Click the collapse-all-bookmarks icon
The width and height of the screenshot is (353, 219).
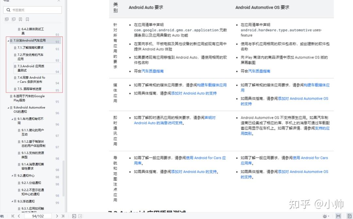(13, 19)
